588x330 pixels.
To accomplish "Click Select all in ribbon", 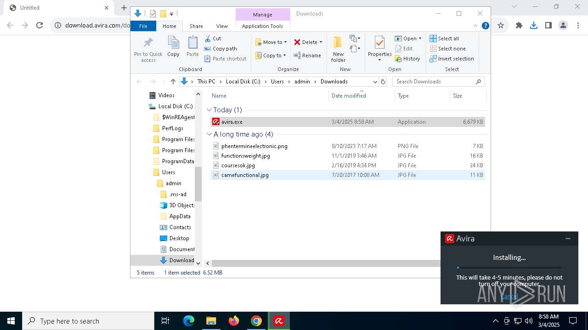I will coord(444,38).
